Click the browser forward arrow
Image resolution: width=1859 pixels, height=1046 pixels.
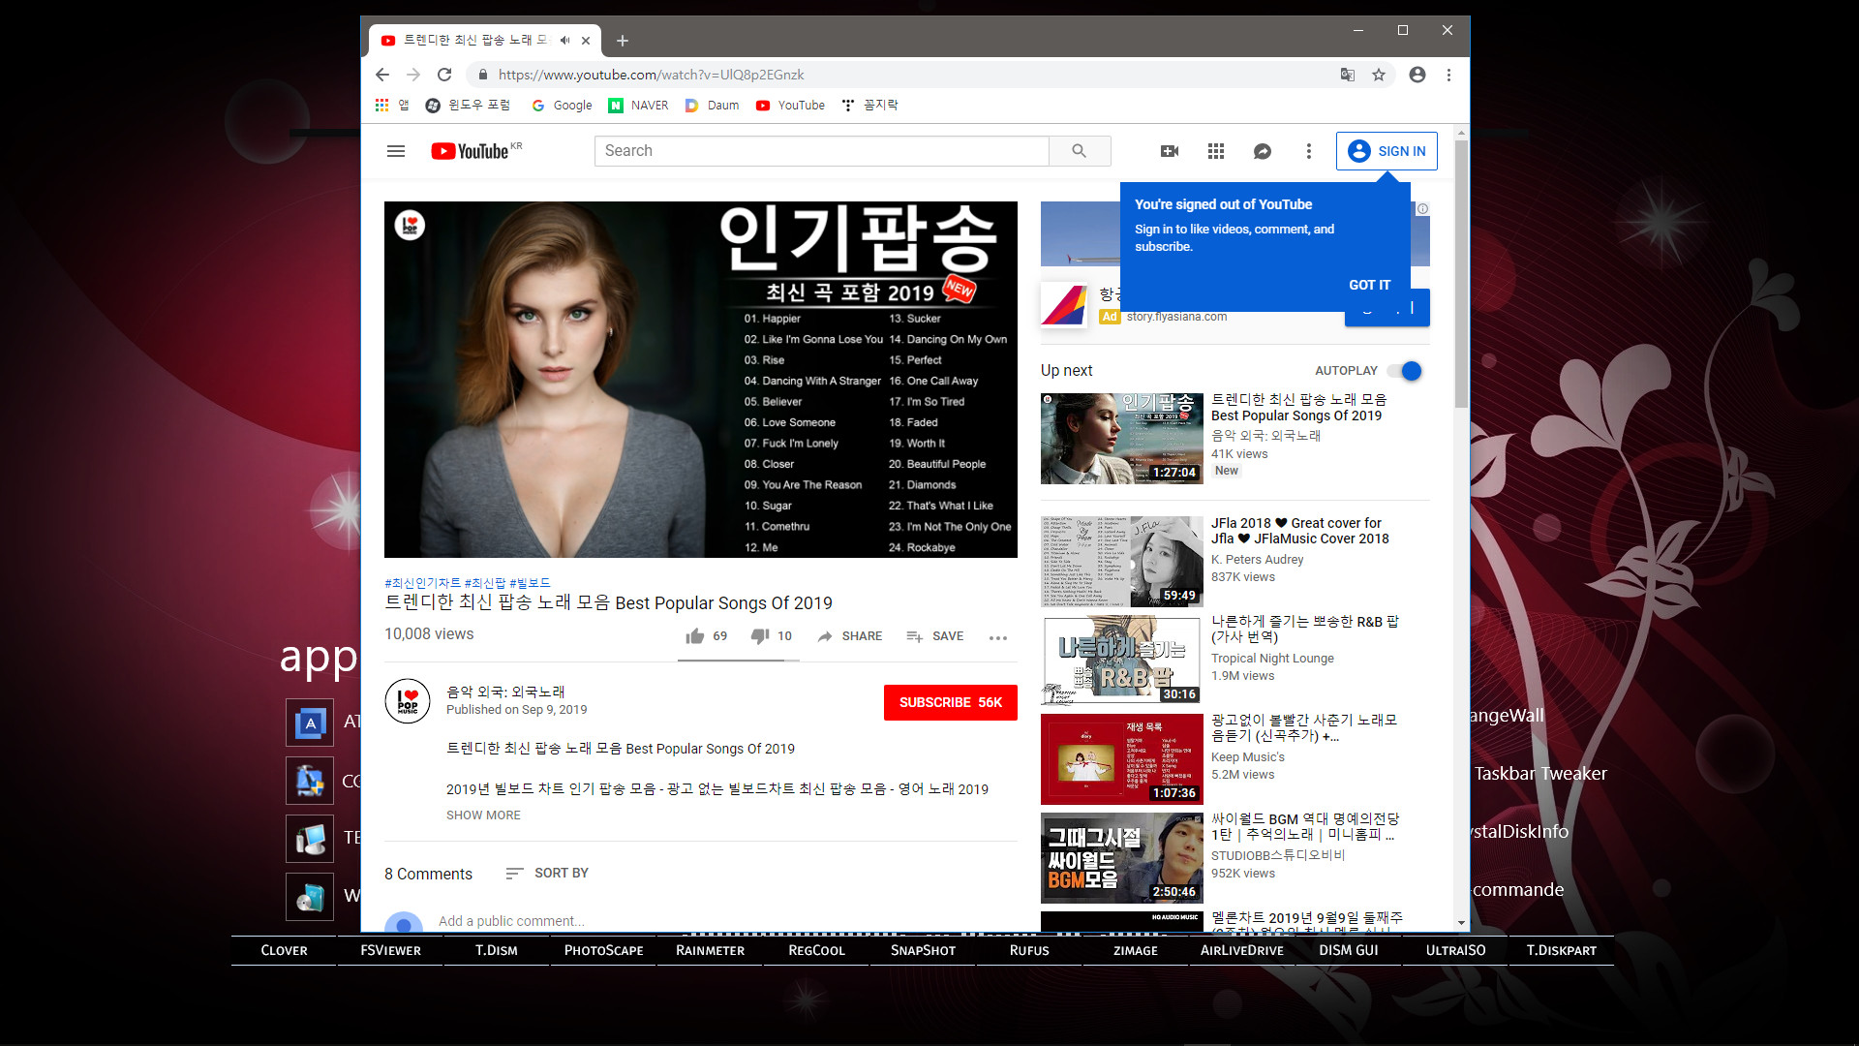pyautogui.click(x=413, y=75)
